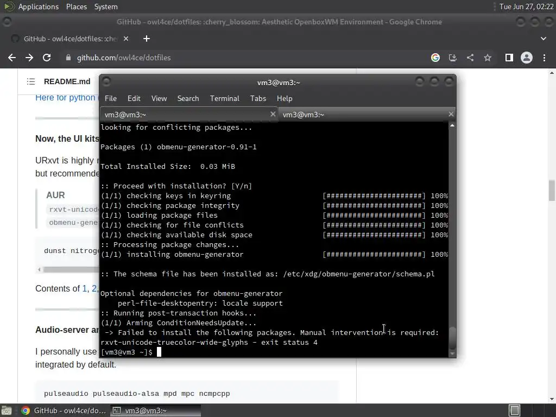
Task: Go back in Chrome history
Action: point(12,58)
